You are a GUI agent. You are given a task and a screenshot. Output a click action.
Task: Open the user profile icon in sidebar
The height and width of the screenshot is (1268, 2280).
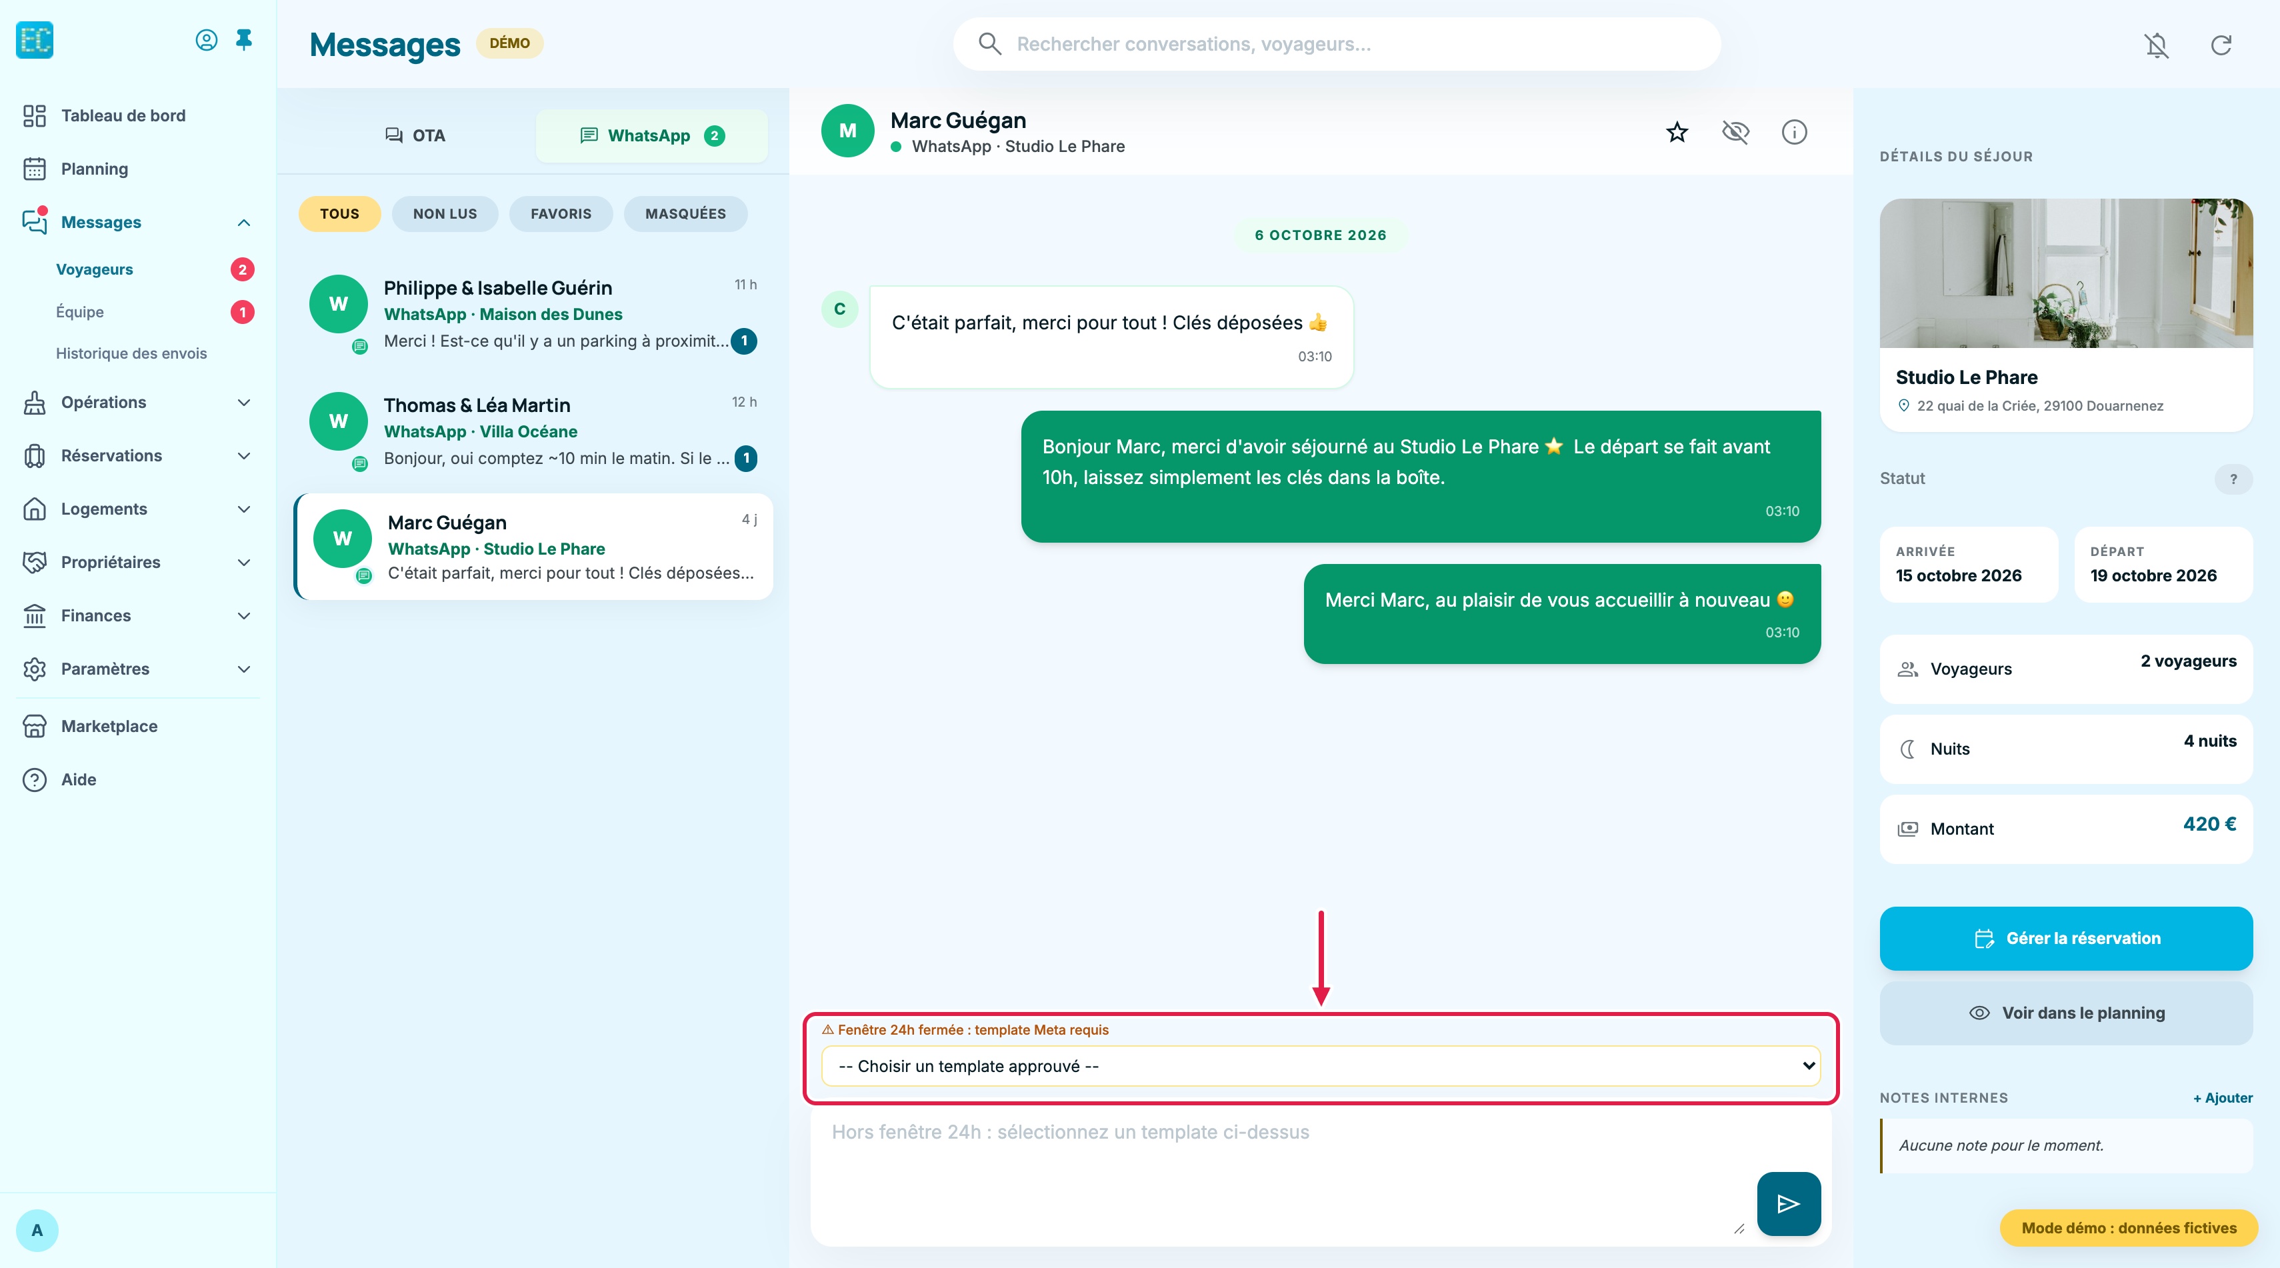[x=206, y=40]
